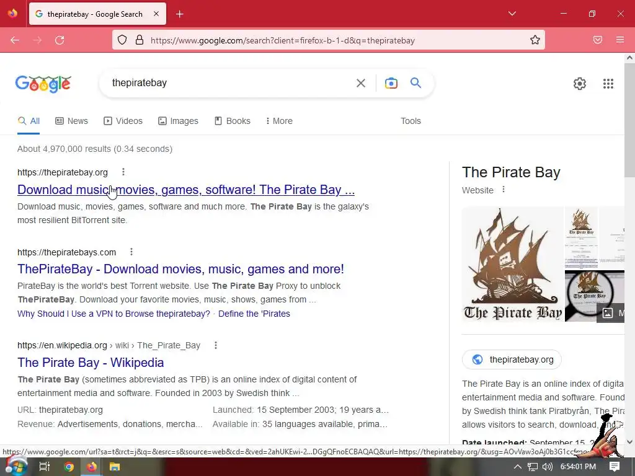Screen dimensions: 635x476
Task: Click the Google holiday logo
Action: 43,84
